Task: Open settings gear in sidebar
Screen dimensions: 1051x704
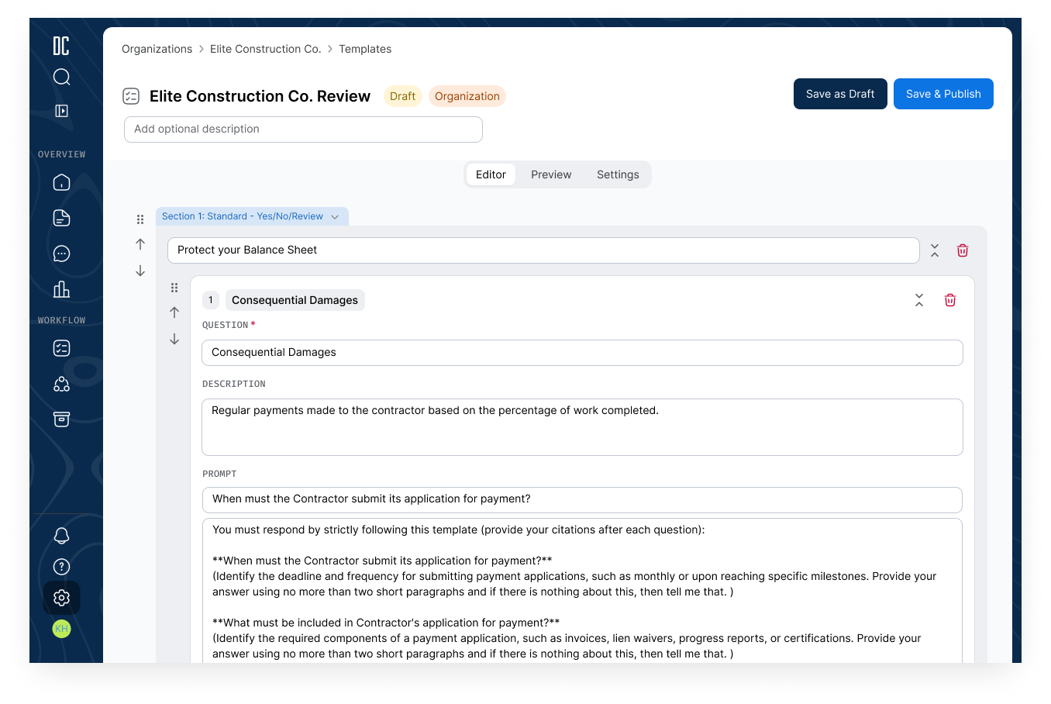Action: click(x=61, y=598)
